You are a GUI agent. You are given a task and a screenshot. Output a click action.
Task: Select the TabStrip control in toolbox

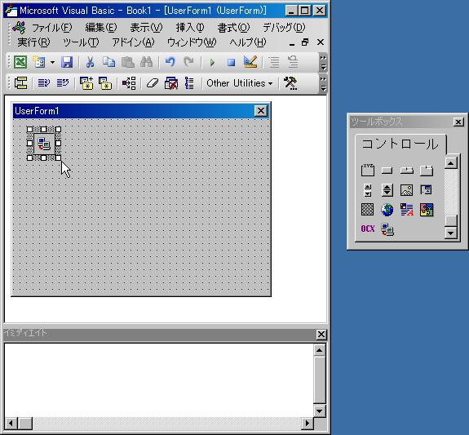(x=407, y=171)
